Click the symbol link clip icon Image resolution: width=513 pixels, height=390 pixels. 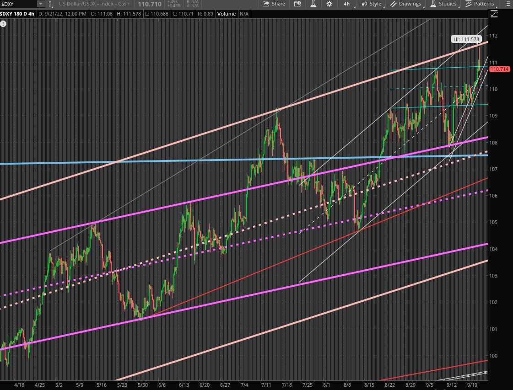point(50,4)
